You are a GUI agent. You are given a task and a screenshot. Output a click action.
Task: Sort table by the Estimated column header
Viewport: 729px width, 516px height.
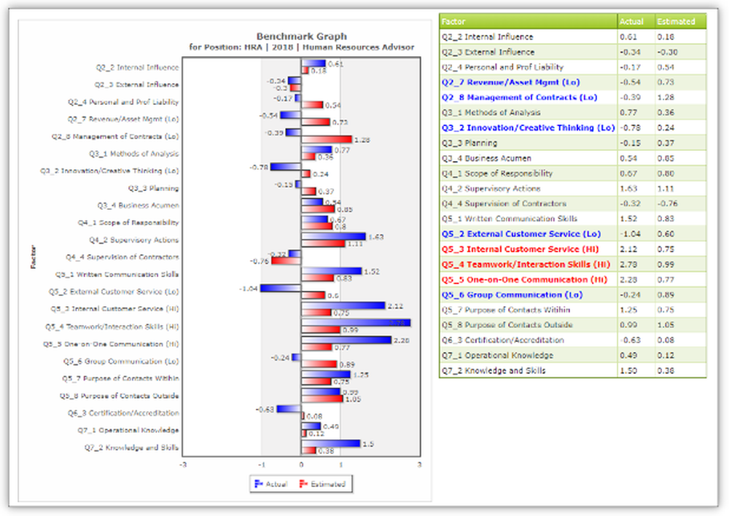click(x=680, y=21)
